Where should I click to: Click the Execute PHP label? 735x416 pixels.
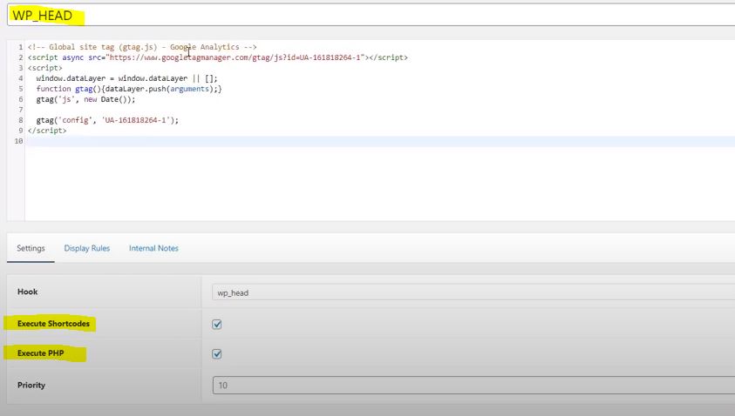click(x=41, y=353)
